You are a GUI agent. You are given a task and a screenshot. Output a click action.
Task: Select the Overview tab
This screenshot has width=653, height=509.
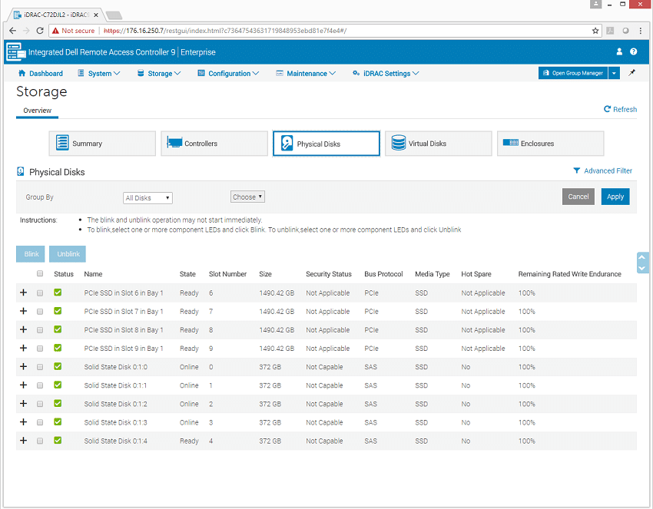(37, 111)
